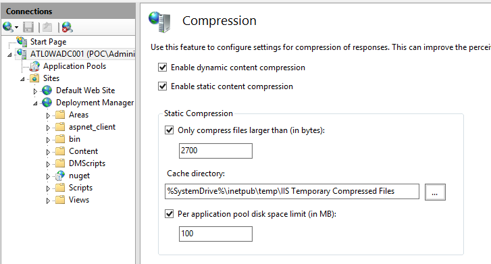Select the nuget application icon

[x=60, y=176]
